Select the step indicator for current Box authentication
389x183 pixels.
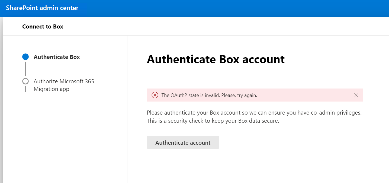[25, 57]
